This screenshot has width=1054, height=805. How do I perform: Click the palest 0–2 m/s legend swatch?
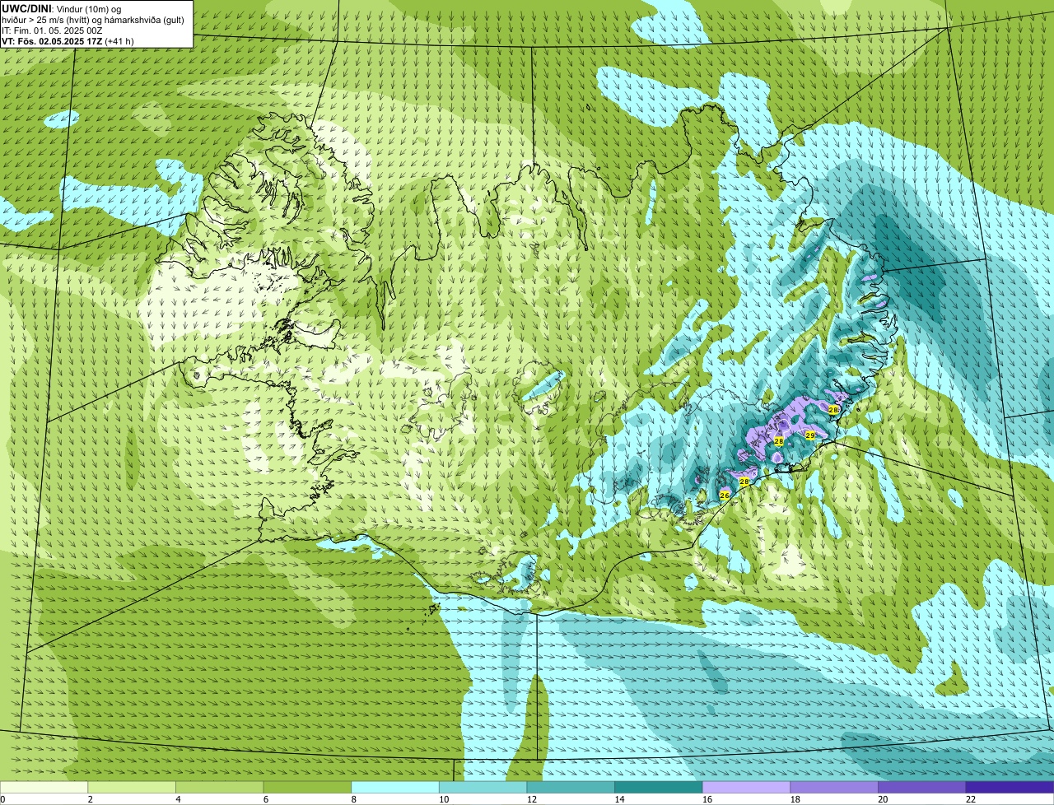(44, 787)
